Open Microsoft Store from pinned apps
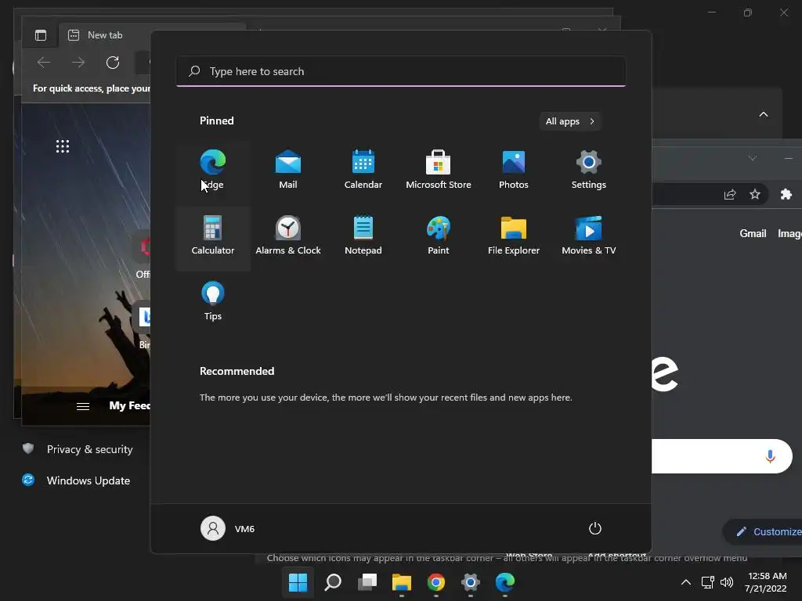Viewport: 802px width, 601px height. click(439, 170)
